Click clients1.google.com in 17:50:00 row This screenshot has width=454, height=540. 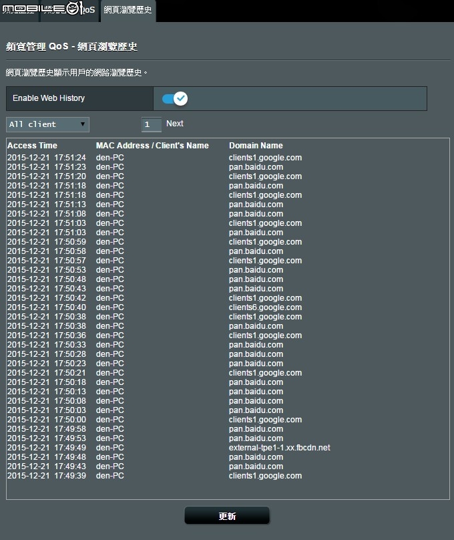coord(265,420)
